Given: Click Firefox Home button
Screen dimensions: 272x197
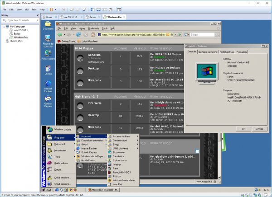Looking at the screenshot, I should [x=93, y=35].
